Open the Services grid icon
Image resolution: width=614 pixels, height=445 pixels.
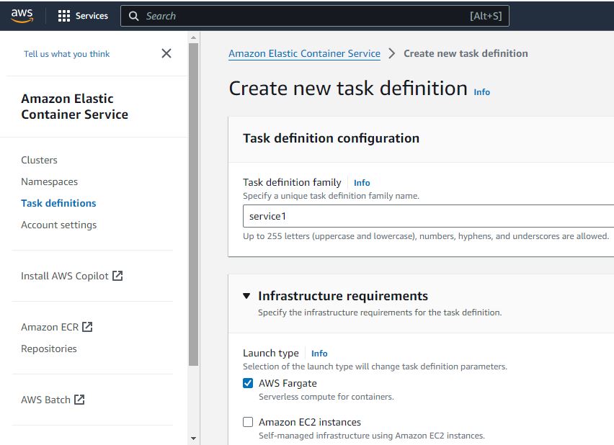coord(64,16)
